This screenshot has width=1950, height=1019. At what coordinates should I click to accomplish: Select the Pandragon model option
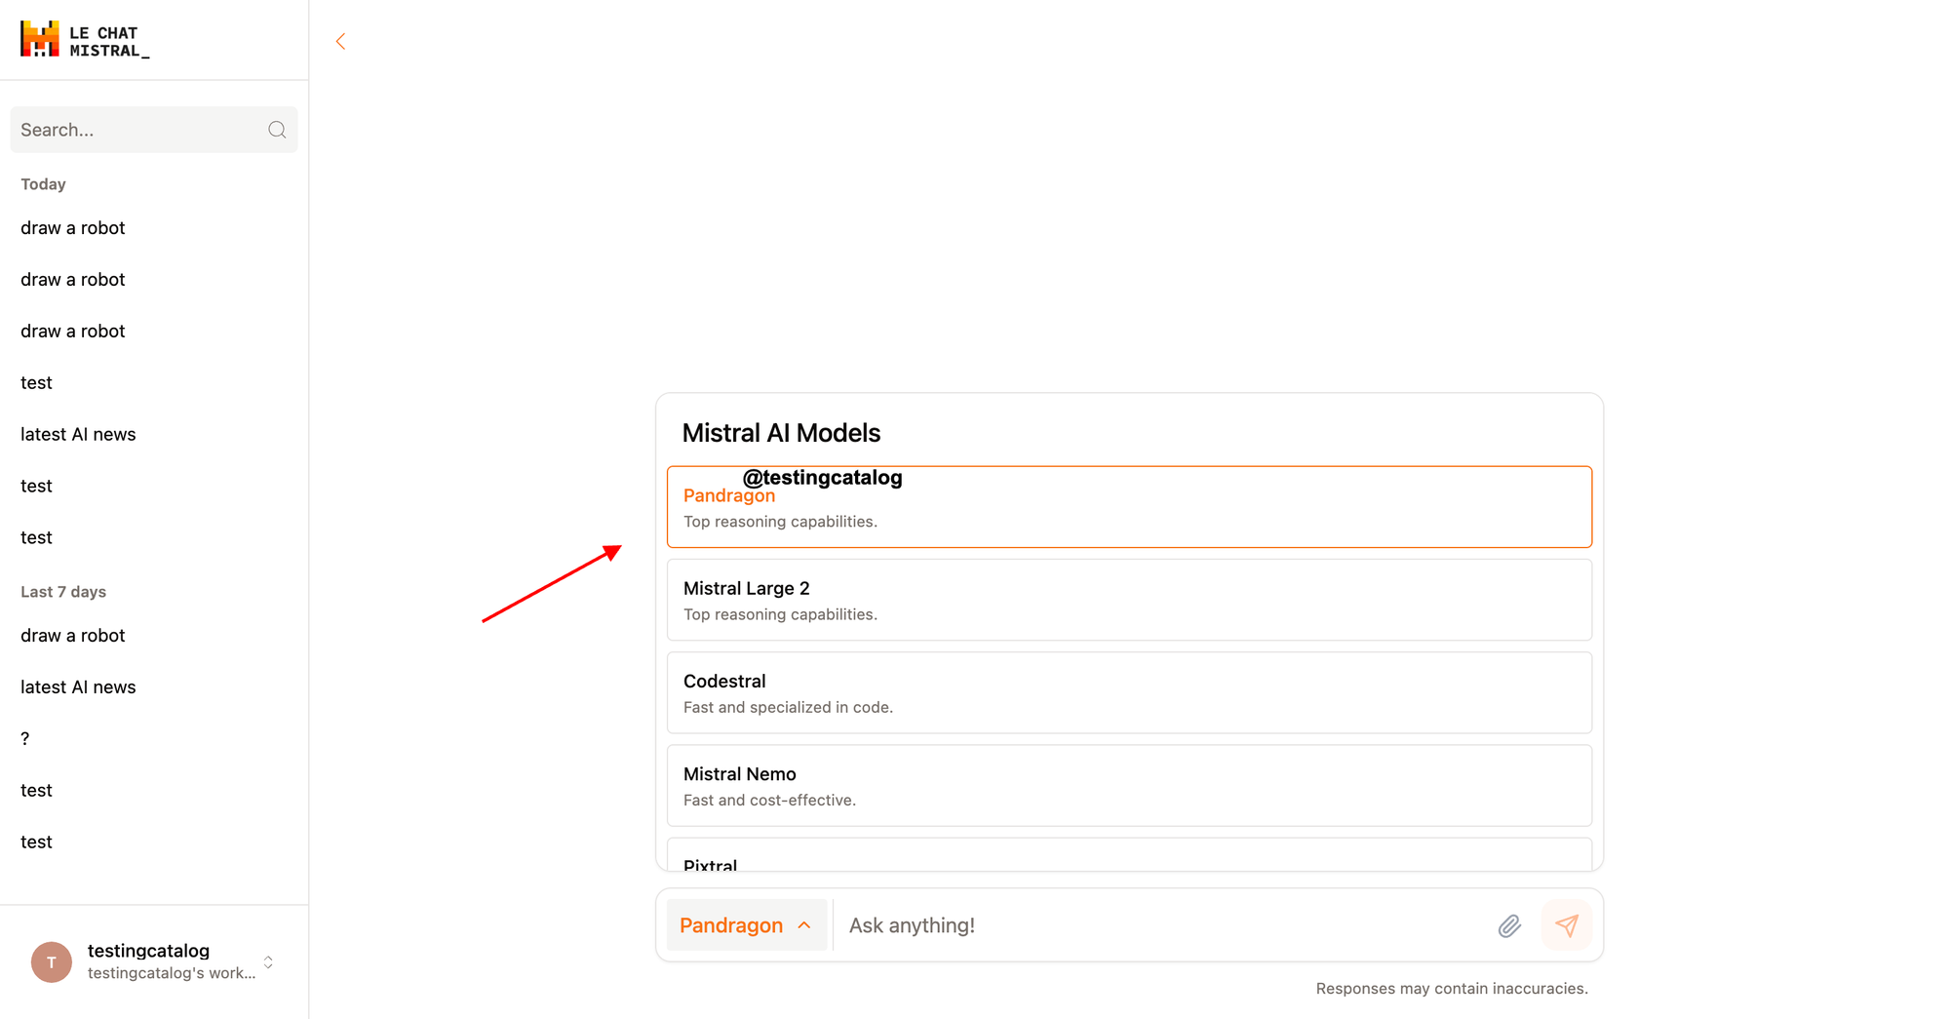pos(1129,507)
